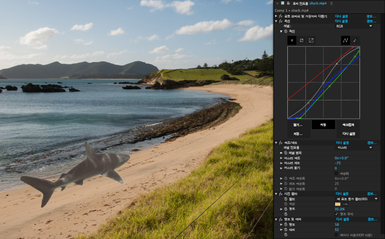This screenshot has width=385, height=239.
Task: Enable the 색상화 checkbox
Action: point(337,173)
